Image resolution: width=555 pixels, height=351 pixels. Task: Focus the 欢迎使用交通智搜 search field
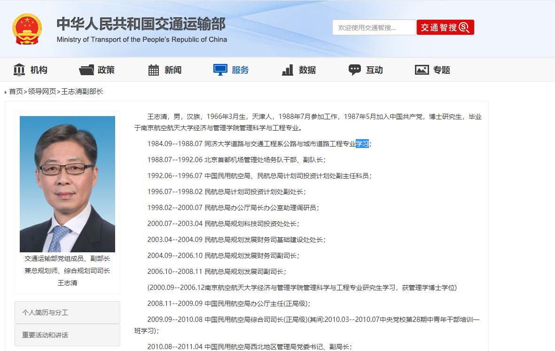click(374, 27)
